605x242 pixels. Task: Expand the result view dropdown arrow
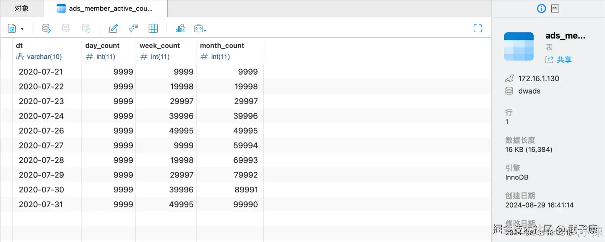click(23, 28)
